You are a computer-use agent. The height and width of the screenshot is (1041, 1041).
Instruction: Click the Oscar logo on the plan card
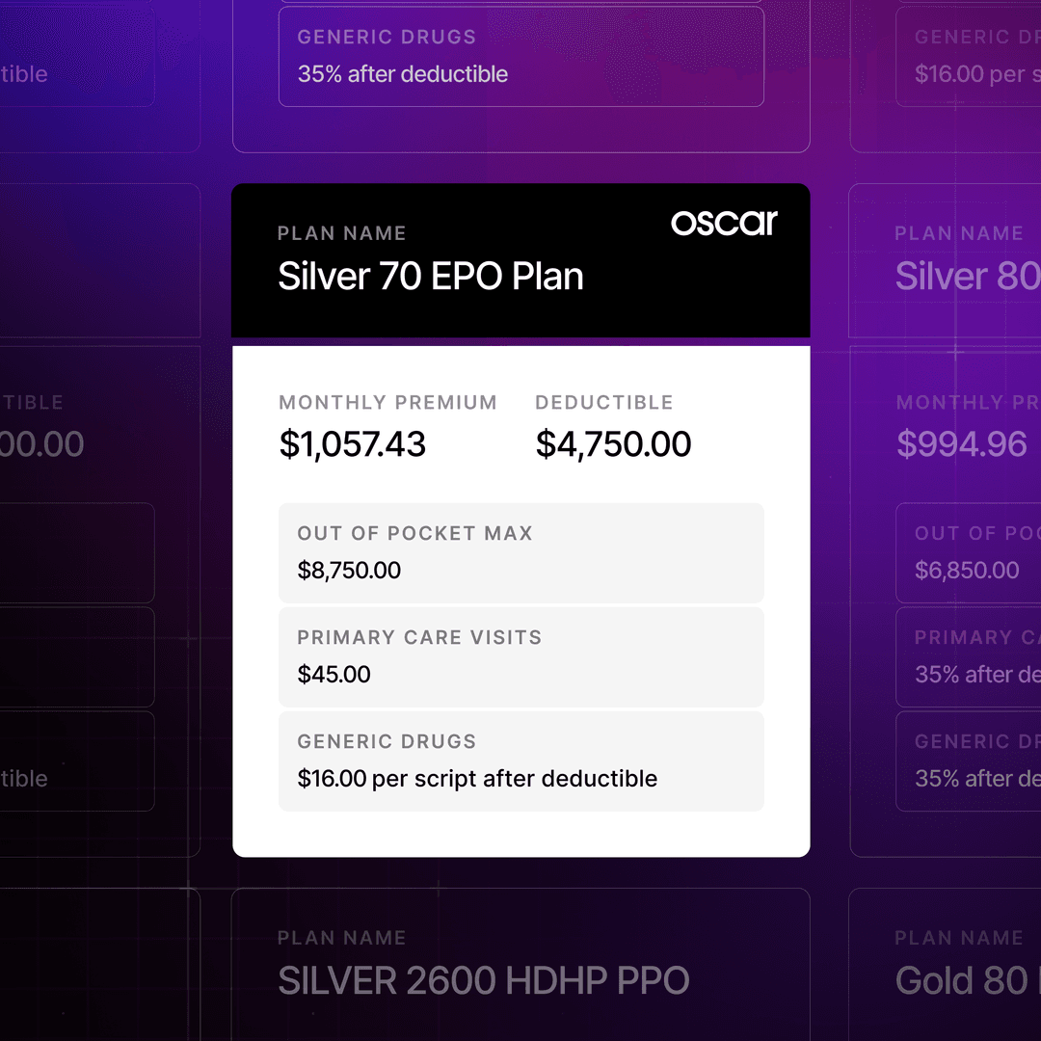724,223
